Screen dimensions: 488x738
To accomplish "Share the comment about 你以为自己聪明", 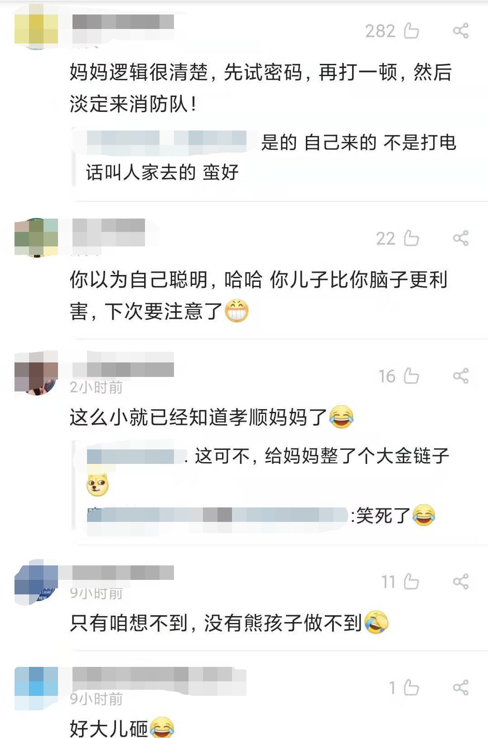I will coord(461,238).
